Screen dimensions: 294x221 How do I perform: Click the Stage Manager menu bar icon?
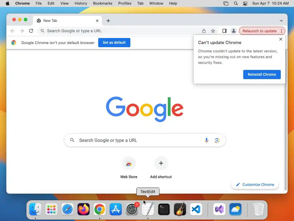(226, 3)
